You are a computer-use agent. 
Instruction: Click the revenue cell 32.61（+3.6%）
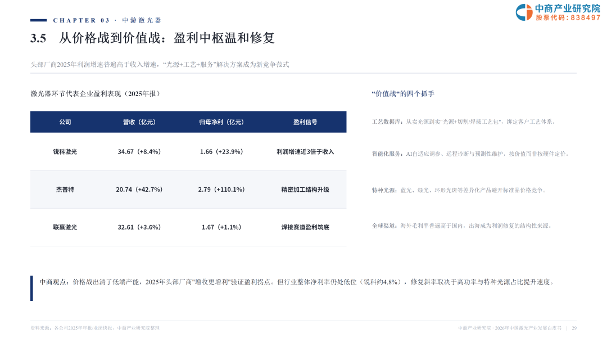pyautogui.click(x=139, y=227)
